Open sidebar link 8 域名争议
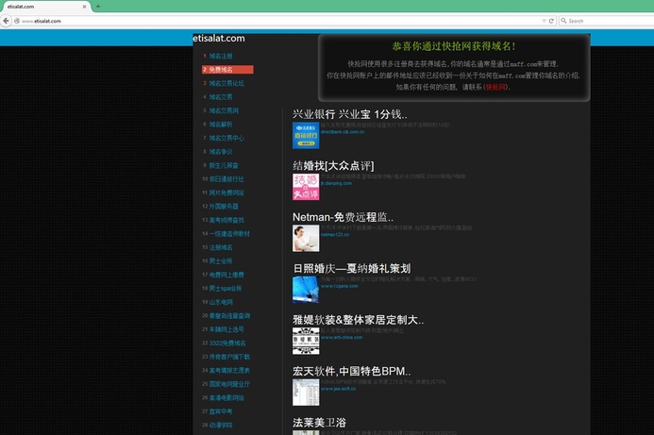This screenshot has width=654, height=435. [x=221, y=152]
